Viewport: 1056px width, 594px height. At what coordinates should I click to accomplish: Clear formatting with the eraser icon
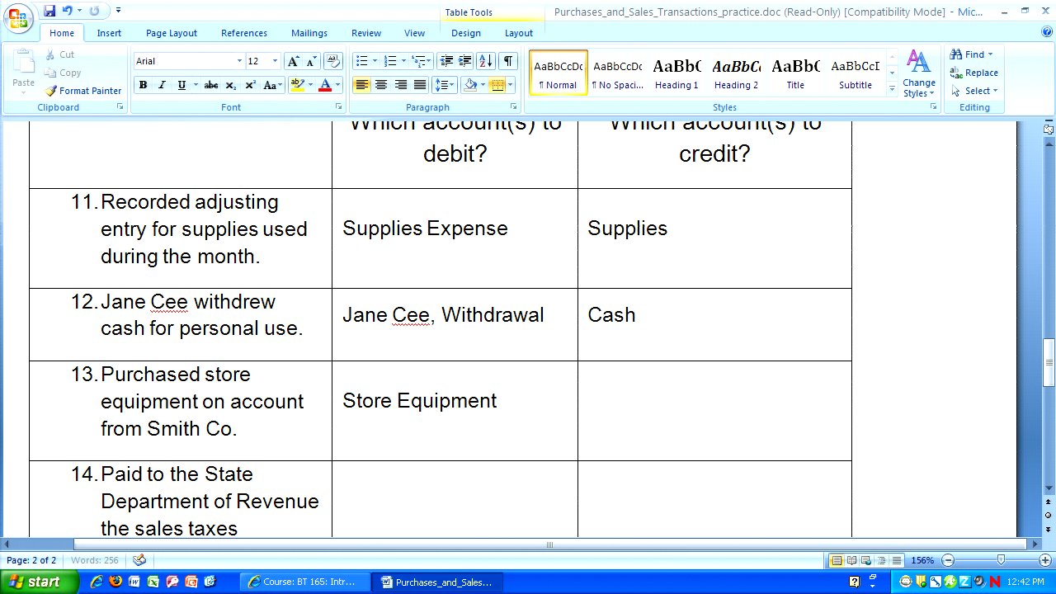tap(333, 61)
